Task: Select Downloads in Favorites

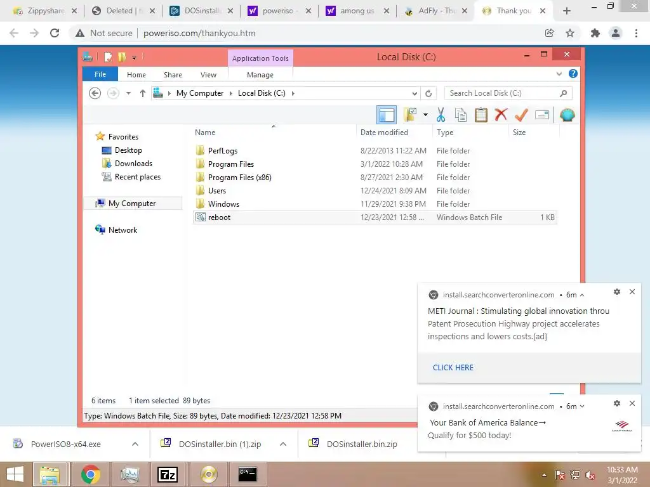Action: pos(133,164)
